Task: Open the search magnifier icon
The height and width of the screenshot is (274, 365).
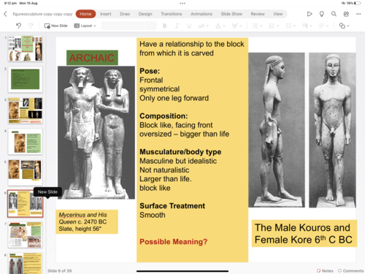Action: tap(334, 14)
